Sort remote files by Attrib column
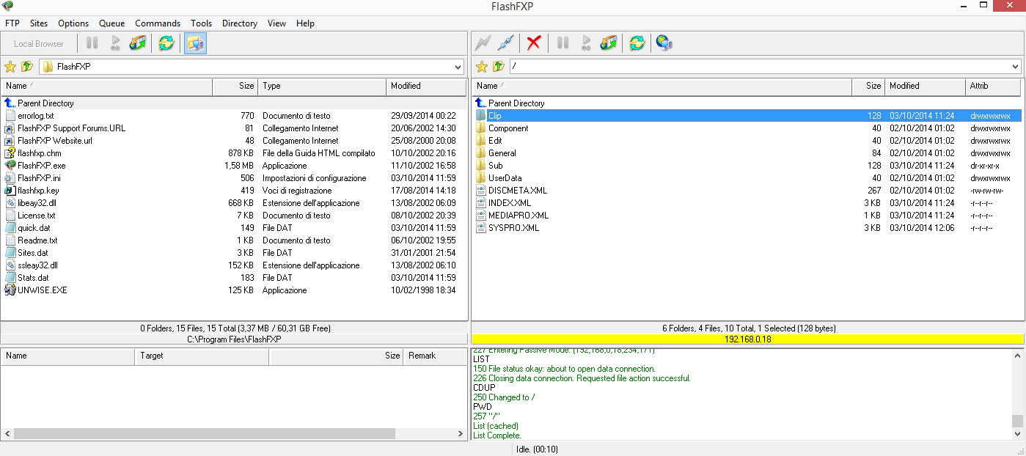The image size is (1026, 456). pos(994,87)
